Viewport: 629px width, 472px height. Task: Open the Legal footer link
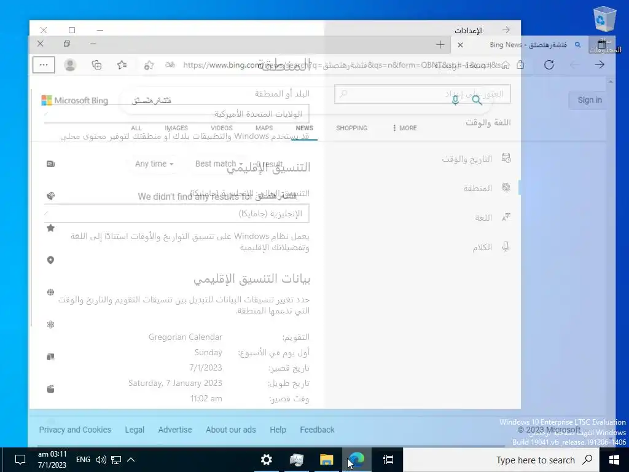135,430
